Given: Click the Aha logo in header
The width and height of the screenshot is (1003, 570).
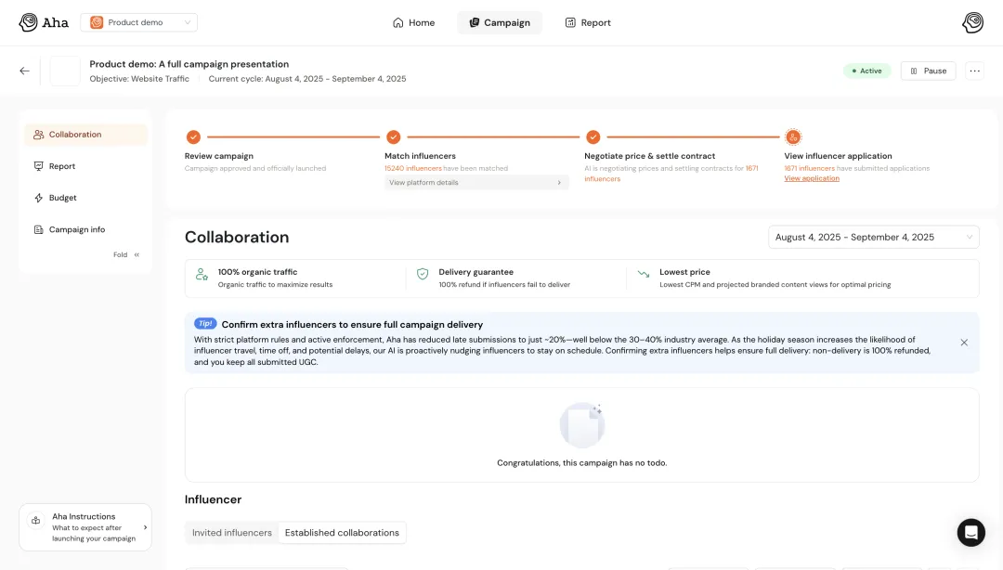Looking at the screenshot, I should point(44,22).
